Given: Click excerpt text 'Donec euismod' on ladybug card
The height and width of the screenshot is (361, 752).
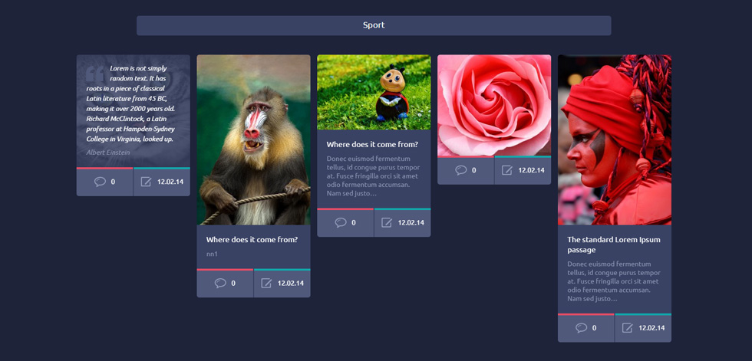Looking at the screenshot, I should [374, 176].
